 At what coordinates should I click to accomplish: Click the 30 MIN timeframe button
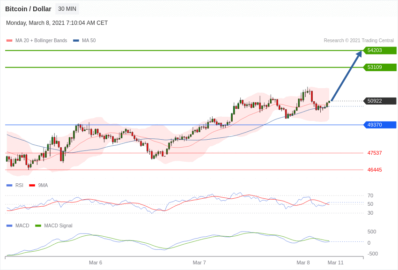[67, 9]
